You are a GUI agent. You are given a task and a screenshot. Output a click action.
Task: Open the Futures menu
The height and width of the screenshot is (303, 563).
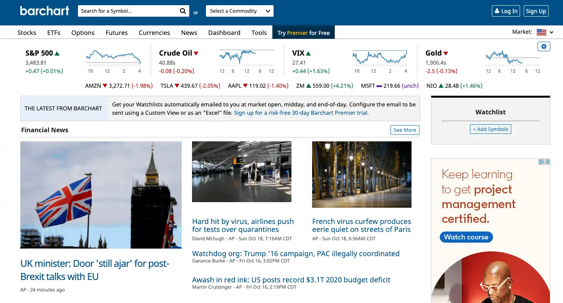click(x=116, y=33)
